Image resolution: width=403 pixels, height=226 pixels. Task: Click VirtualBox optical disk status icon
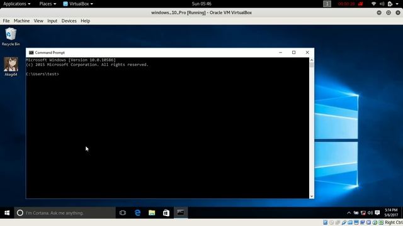pyautogui.click(x=331, y=222)
